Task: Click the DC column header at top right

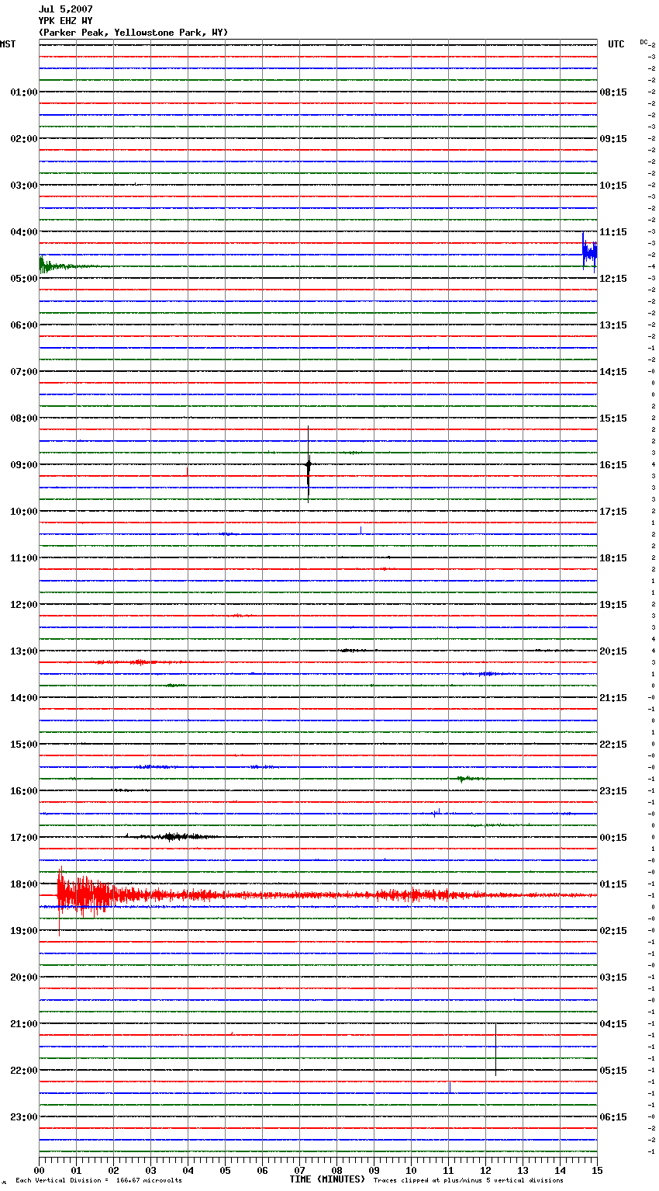Action: (x=643, y=42)
